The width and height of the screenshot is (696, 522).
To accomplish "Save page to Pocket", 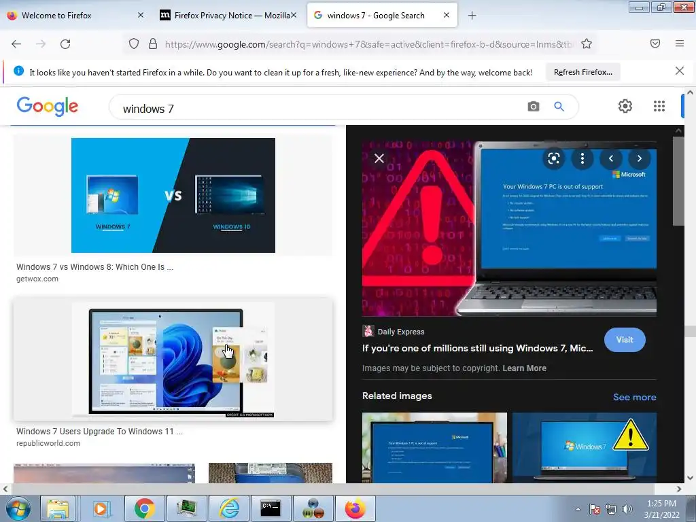I will point(655,43).
